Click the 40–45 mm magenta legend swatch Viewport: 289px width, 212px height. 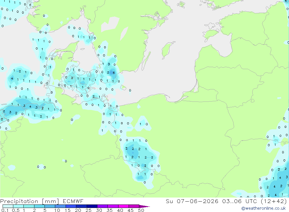[x=123, y=206]
